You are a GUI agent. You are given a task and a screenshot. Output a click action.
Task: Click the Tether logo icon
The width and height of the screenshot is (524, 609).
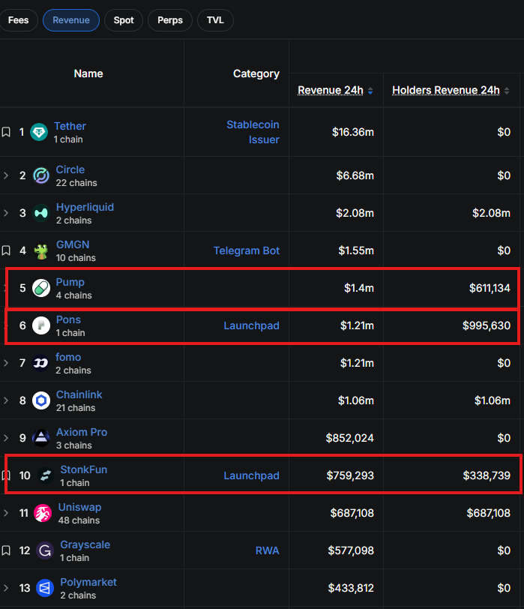(39, 132)
